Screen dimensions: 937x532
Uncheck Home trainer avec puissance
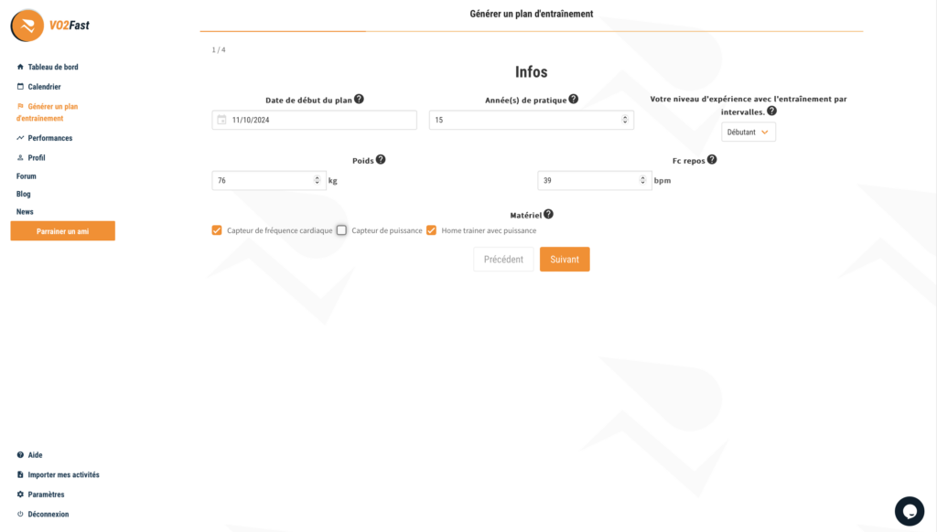431,230
